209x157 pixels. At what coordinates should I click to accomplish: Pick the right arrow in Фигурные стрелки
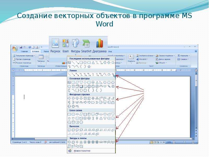(69, 98)
